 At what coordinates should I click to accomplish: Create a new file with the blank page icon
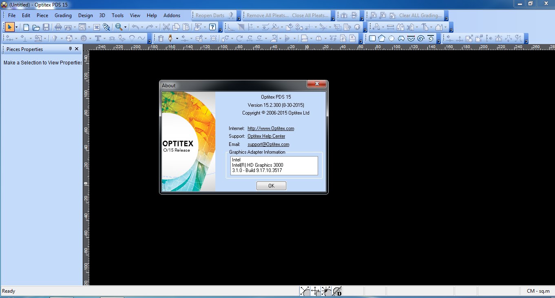point(26,27)
